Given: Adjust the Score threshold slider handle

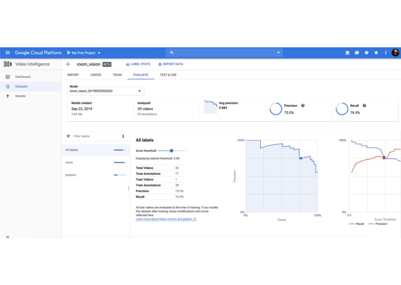Looking at the screenshot, I should point(171,151).
